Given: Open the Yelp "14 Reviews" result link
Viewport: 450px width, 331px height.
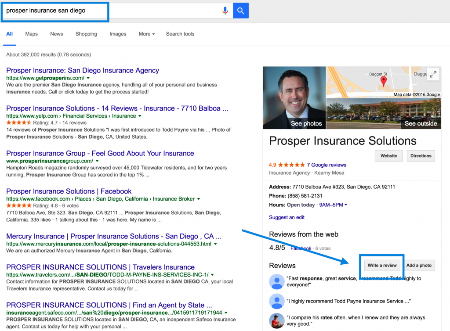Looking at the screenshot, I should click(117, 108).
